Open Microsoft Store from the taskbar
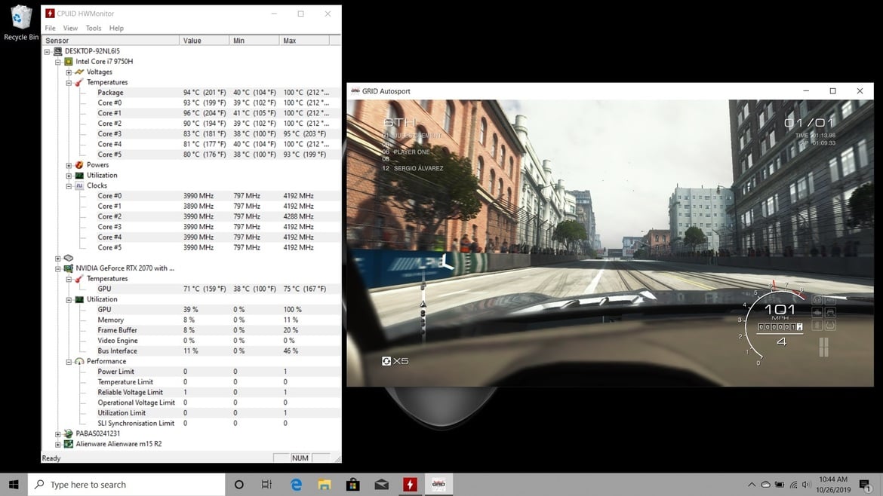 pos(353,484)
